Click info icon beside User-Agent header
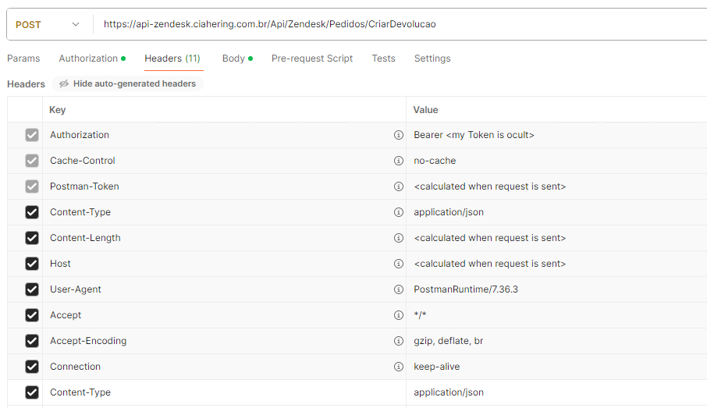The image size is (707, 408). pos(399,289)
